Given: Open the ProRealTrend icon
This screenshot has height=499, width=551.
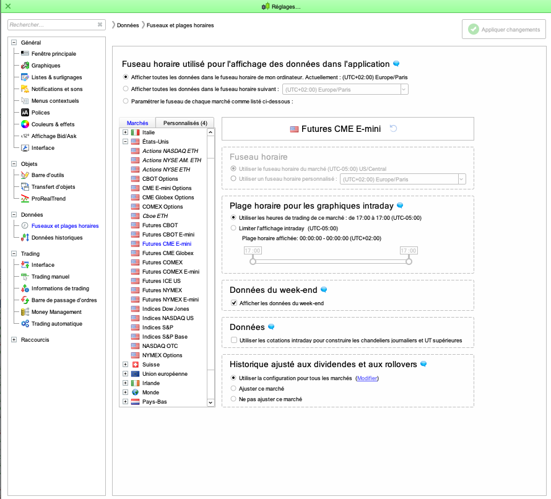Looking at the screenshot, I should click(x=25, y=199).
